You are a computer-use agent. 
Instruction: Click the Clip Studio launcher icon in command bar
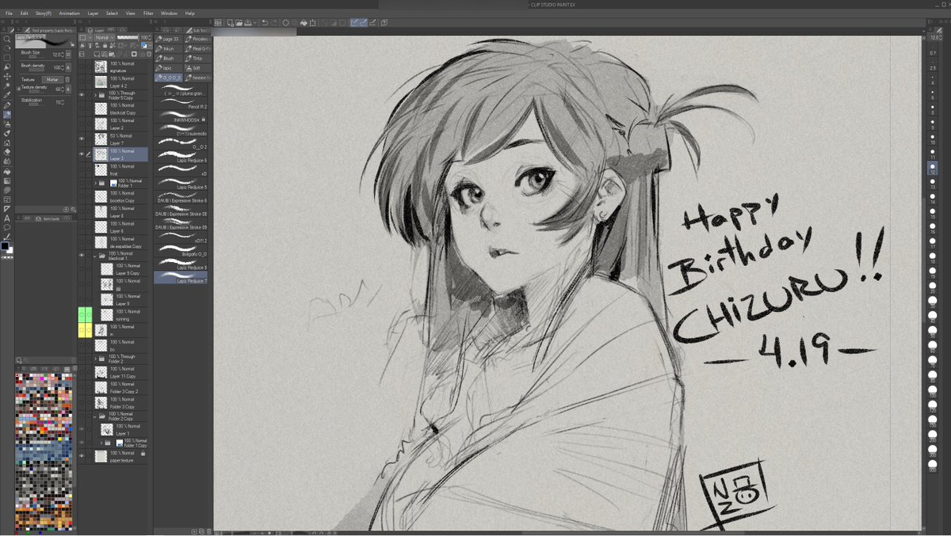coord(217,23)
